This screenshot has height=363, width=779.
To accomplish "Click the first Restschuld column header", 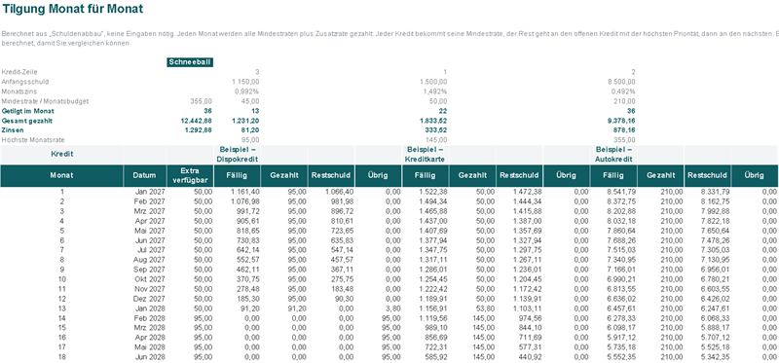I will point(331,175).
